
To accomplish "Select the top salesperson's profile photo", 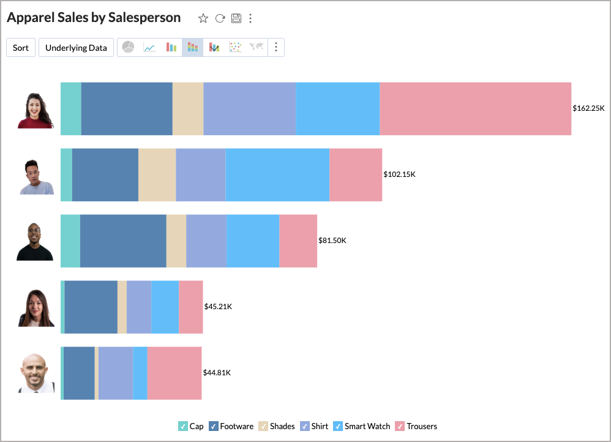I will [x=35, y=108].
